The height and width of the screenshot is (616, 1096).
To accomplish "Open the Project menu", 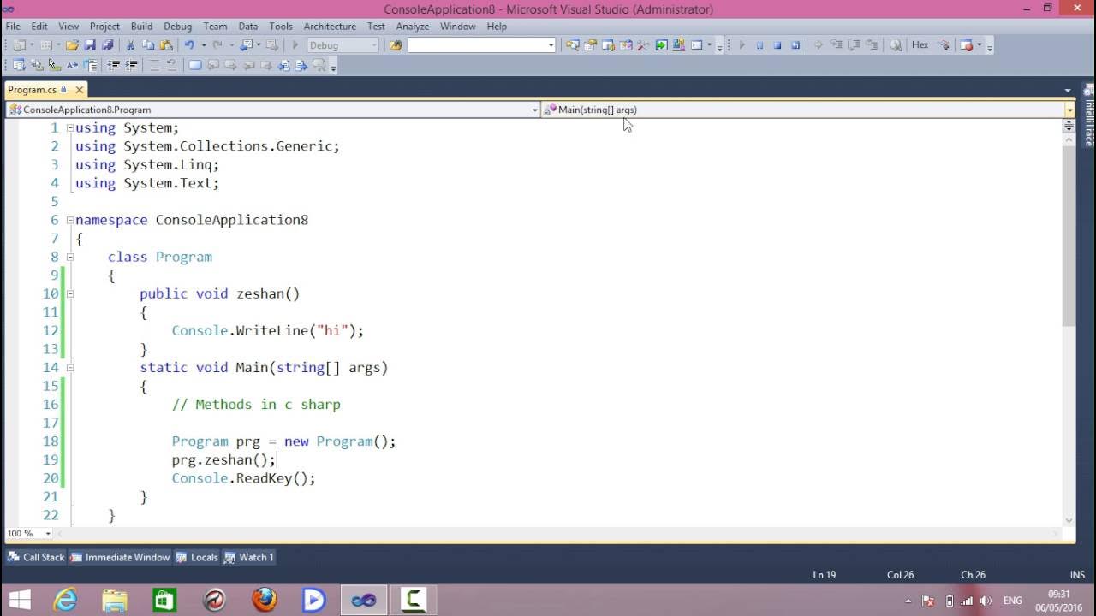I will 104,27.
